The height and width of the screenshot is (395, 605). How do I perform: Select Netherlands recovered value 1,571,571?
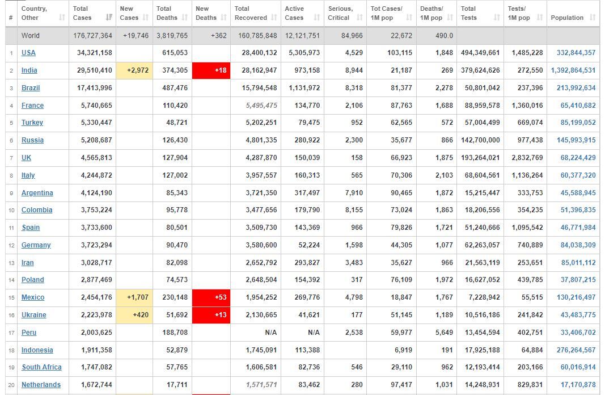click(x=261, y=385)
